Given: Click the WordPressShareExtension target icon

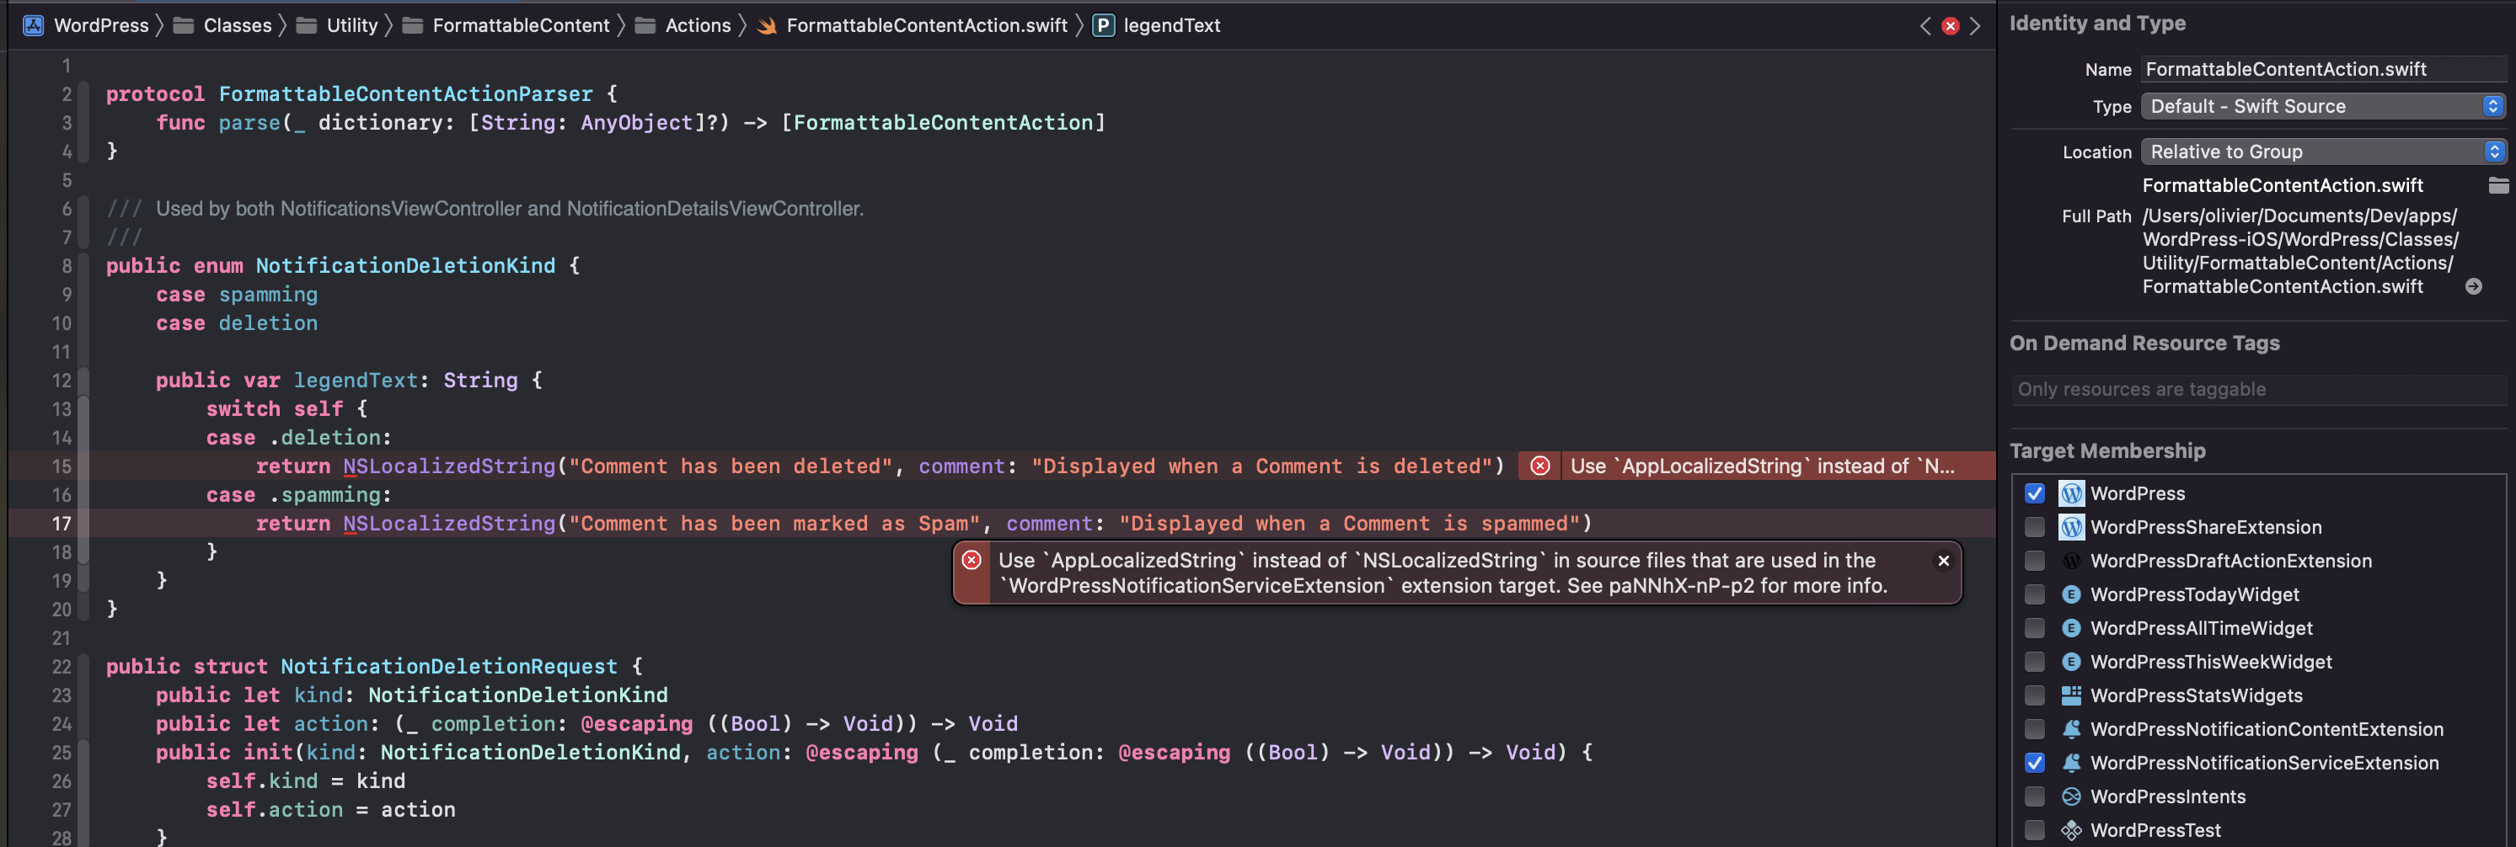Looking at the screenshot, I should (2072, 527).
